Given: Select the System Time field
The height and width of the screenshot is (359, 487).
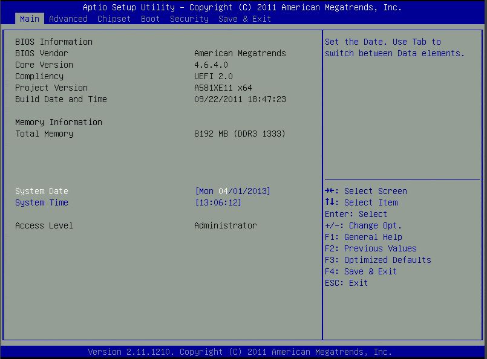Looking at the screenshot, I should pos(39,202).
